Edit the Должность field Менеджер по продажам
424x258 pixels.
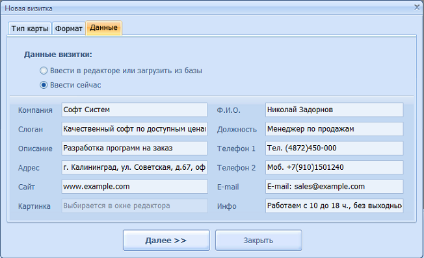click(x=334, y=129)
